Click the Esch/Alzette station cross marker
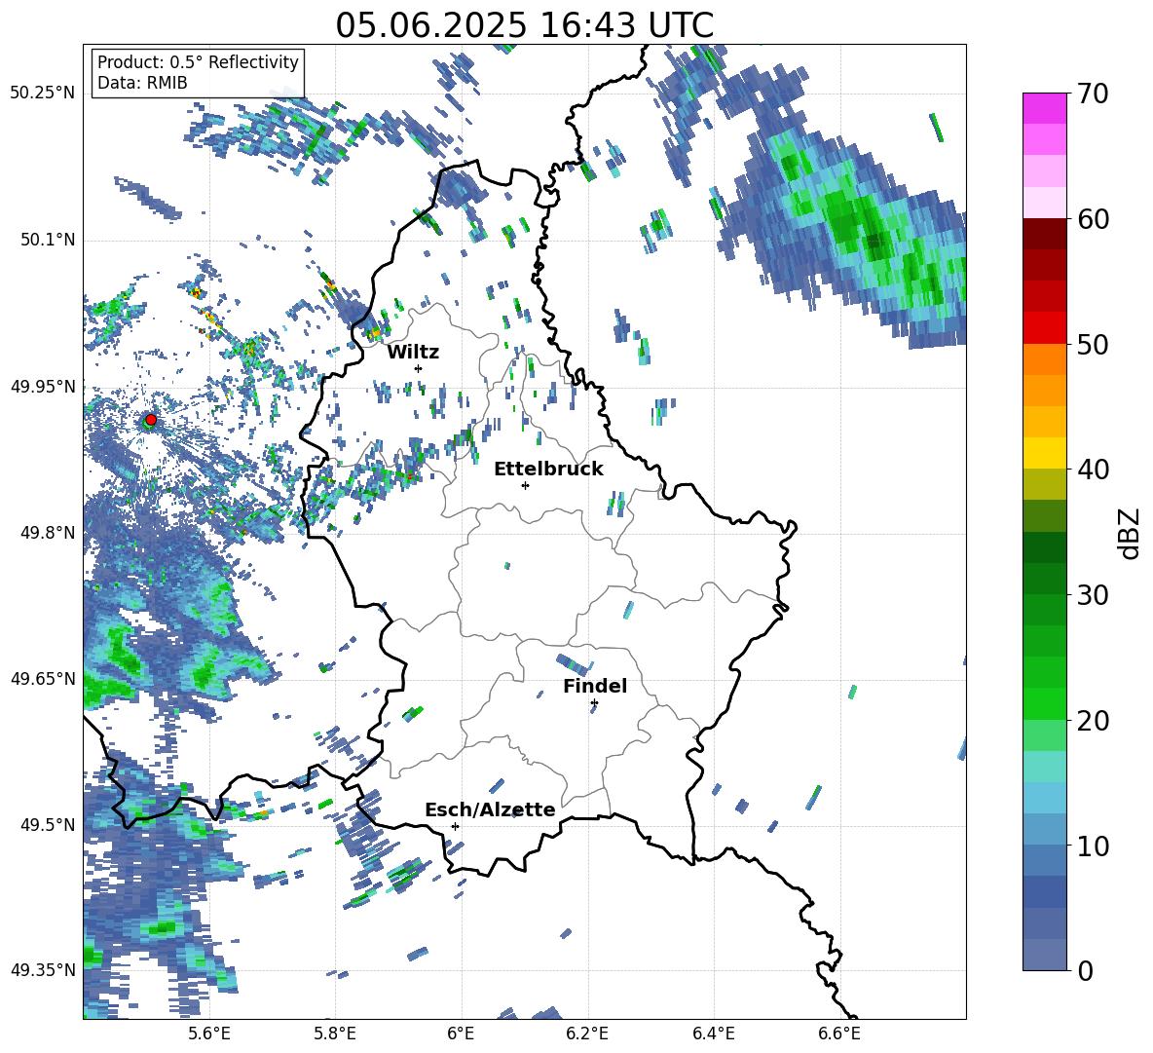The width and height of the screenshot is (1153, 1053). pyautogui.click(x=455, y=826)
